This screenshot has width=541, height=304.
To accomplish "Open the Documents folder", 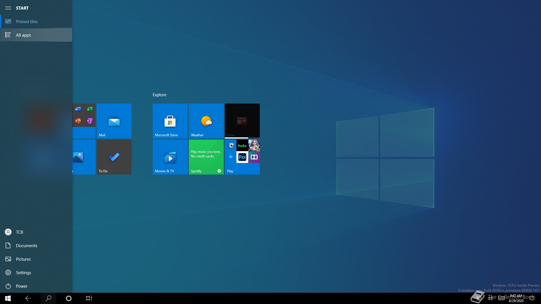I will (36, 245).
